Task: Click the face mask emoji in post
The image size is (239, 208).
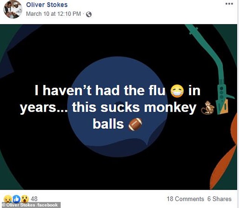Action: click(x=177, y=91)
